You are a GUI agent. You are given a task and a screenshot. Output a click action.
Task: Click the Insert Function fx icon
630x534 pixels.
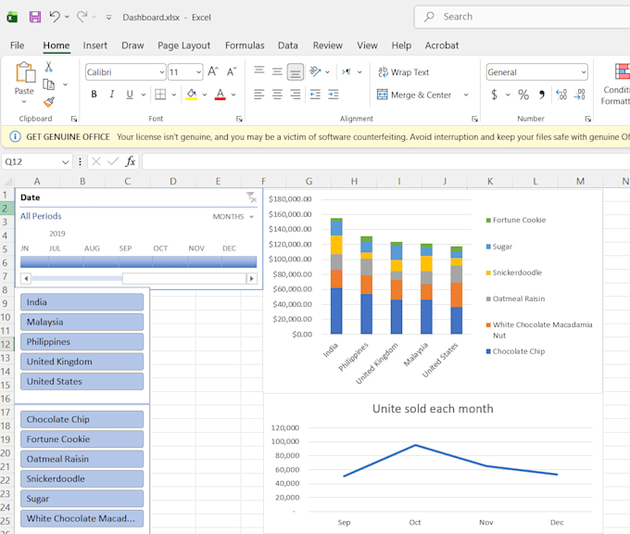pos(131,161)
